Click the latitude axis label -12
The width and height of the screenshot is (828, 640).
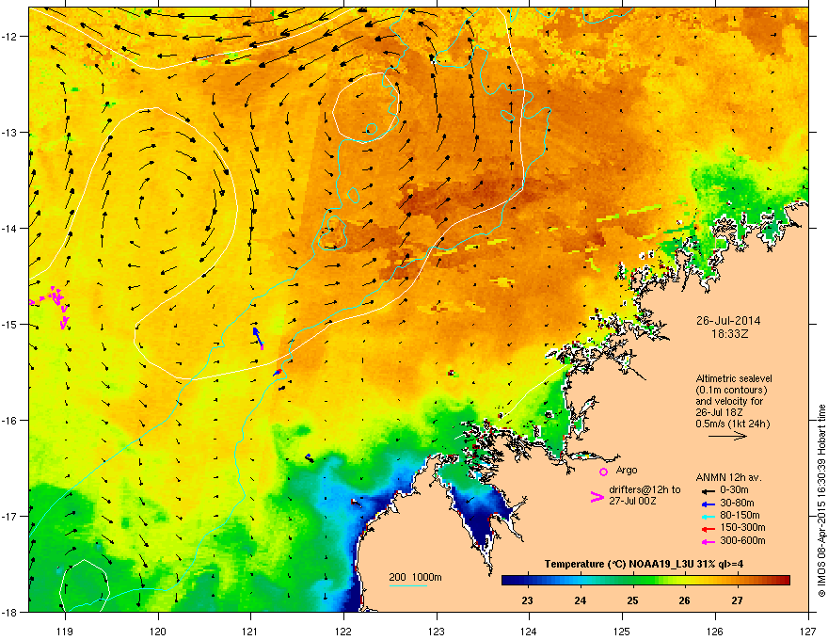pyautogui.click(x=9, y=36)
